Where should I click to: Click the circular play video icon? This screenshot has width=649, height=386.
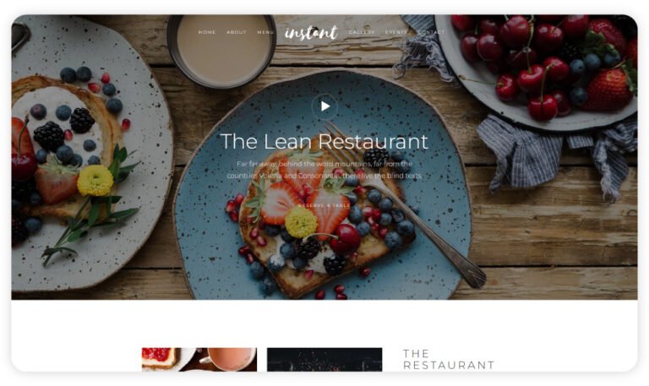[324, 106]
